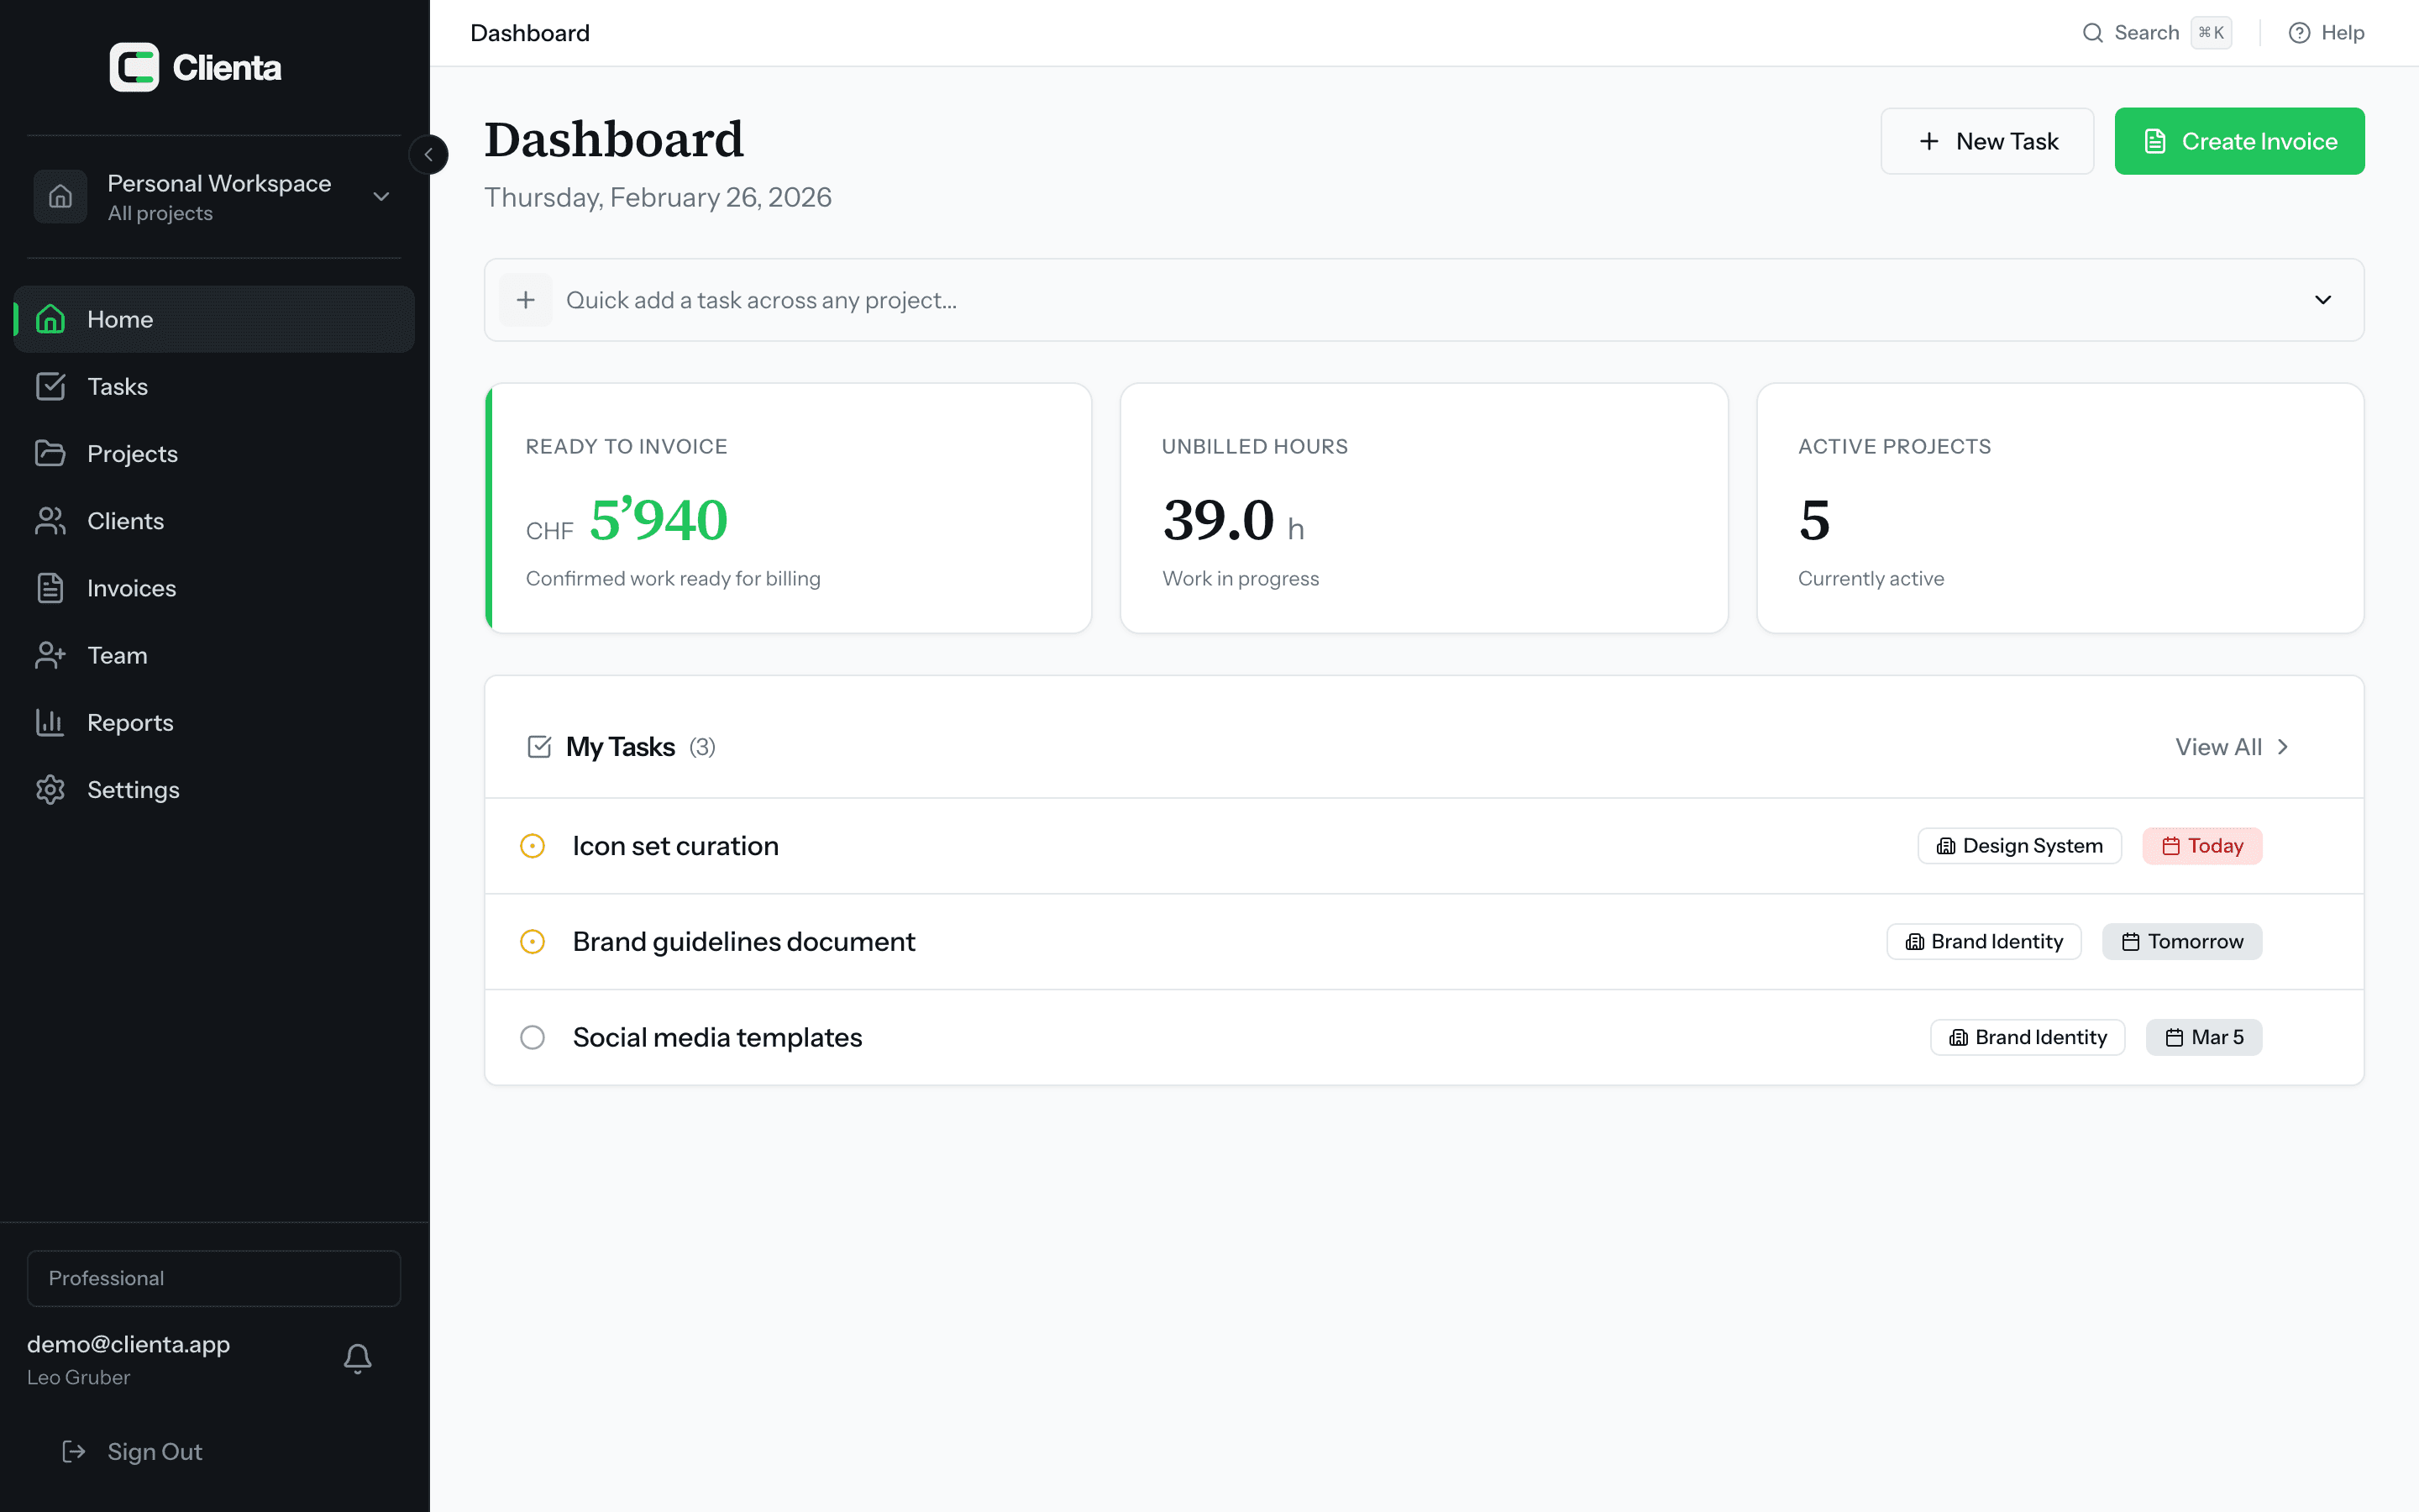Click the Projects folder icon
The height and width of the screenshot is (1512, 2419).
[x=51, y=453]
